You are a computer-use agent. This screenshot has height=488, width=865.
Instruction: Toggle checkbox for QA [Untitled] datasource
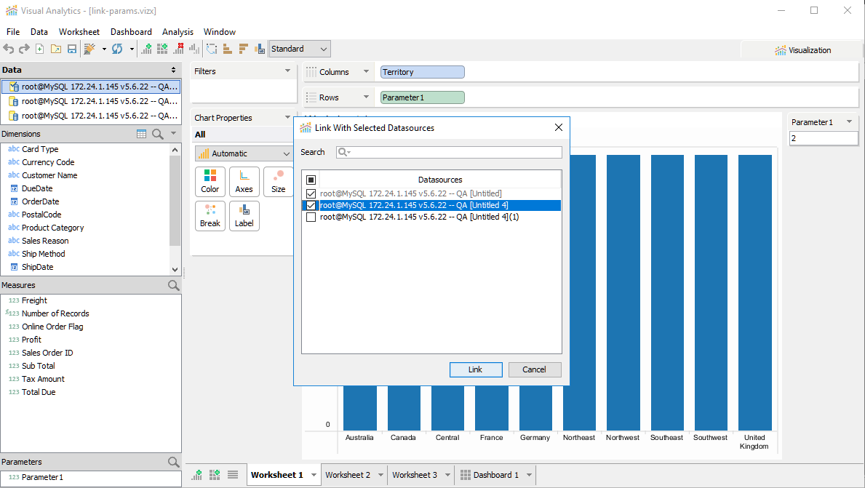coord(311,193)
